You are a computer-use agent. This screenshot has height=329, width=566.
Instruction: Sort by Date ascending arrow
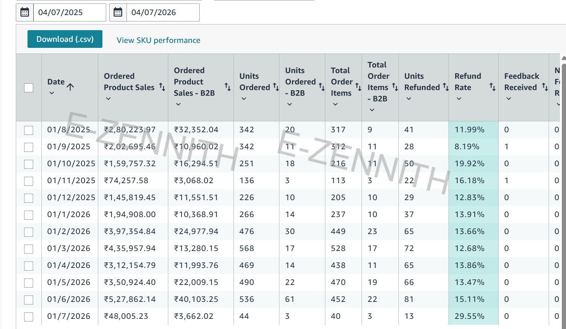70,87
